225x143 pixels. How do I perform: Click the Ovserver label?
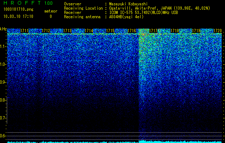(x=73, y=4)
